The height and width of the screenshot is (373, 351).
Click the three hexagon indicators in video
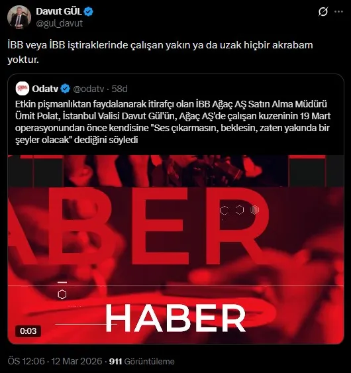tap(240, 210)
